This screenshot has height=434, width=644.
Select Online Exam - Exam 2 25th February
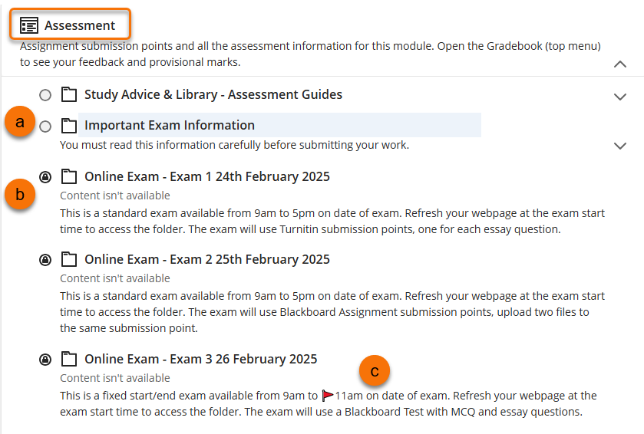pos(207,259)
